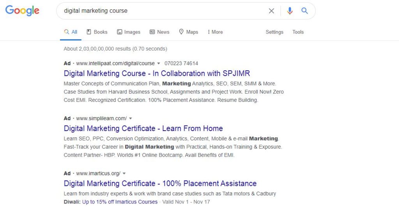399x210 pixels.
Task: Click the pin icon in the Maps tab
Action: coord(181,32)
